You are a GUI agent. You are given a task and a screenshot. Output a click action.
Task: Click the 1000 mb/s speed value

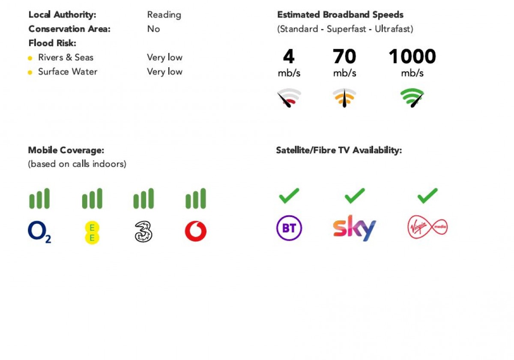point(412,63)
